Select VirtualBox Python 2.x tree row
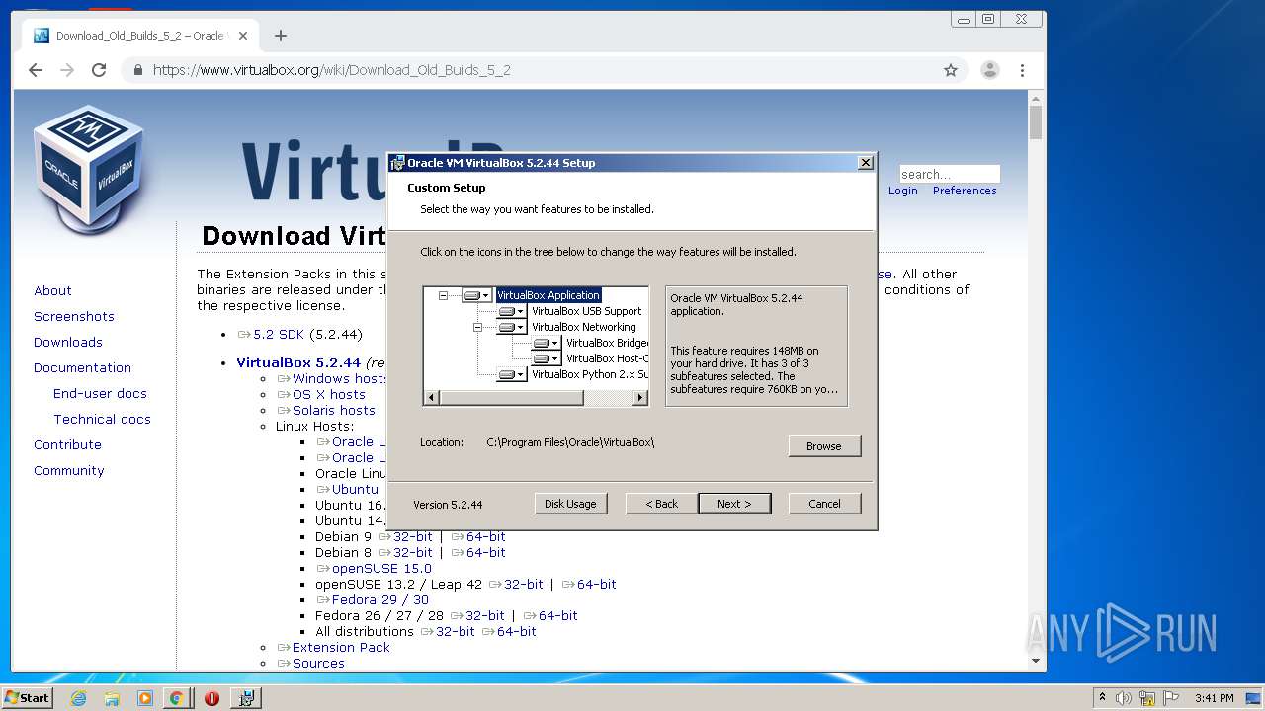Screen dimensions: 1265x711 tap(589, 374)
